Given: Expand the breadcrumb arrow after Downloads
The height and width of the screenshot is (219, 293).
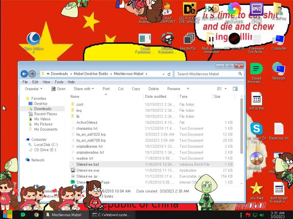Looking at the screenshot, I should pyautogui.click(x=71, y=74).
